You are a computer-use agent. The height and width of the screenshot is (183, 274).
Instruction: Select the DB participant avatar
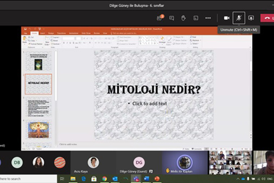click(17, 163)
